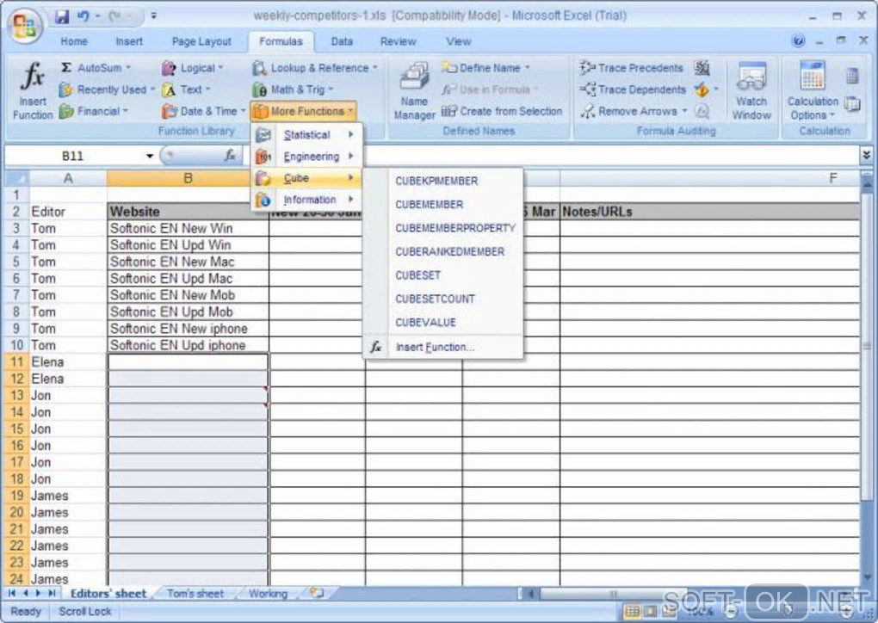This screenshot has height=623, width=878.
Task: Click the Calculate Sheet icon
Action: coord(851,103)
